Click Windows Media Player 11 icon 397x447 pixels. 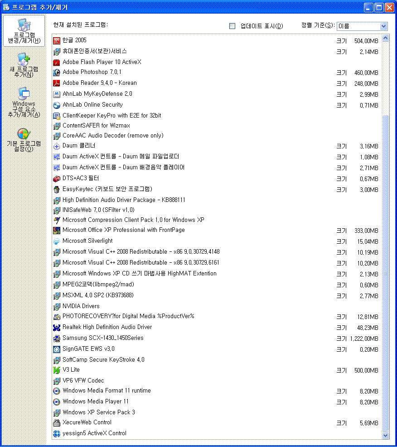57,402
